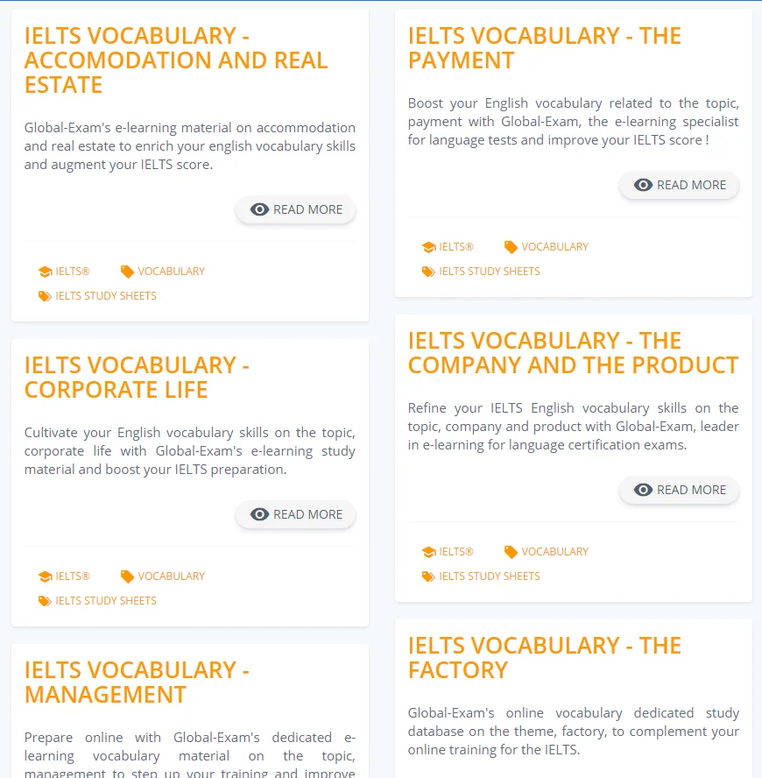The width and height of the screenshot is (762, 778).
Task: Click the graduation cap icon in Company and Product card
Action: click(428, 552)
